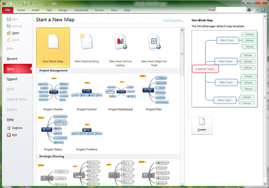
Task: Click the New document icon in quick access toolbar
Action: pyautogui.click(x=11, y=3)
